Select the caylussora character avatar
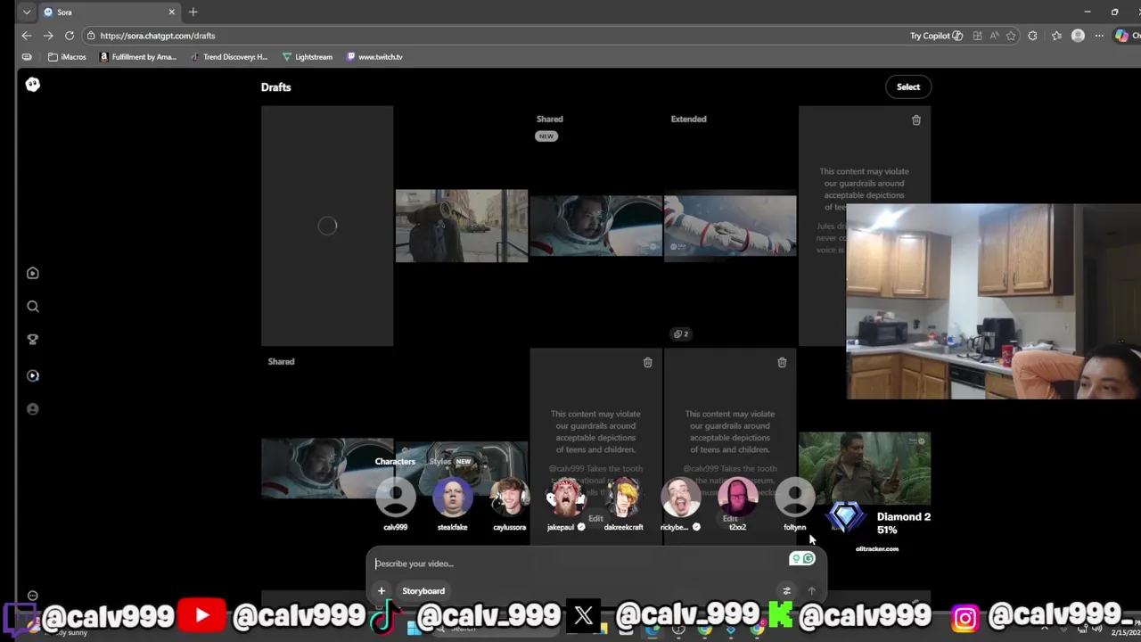The image size is (1141, 642). [509, 497]
